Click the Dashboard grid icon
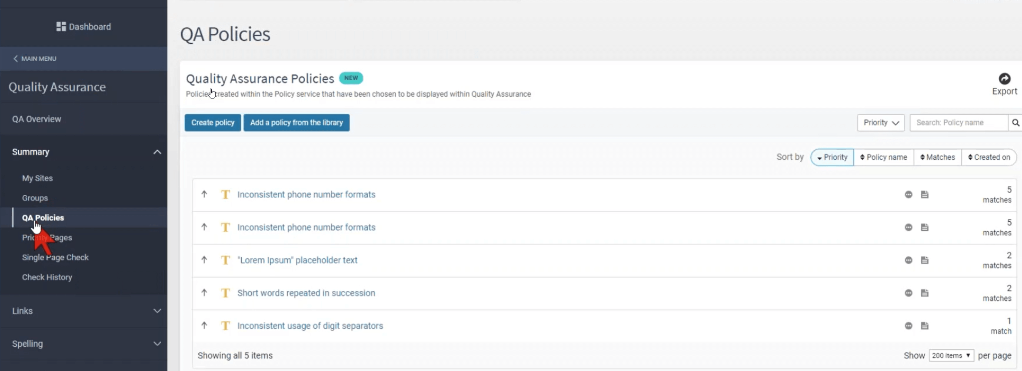 [x=61, y=27]
